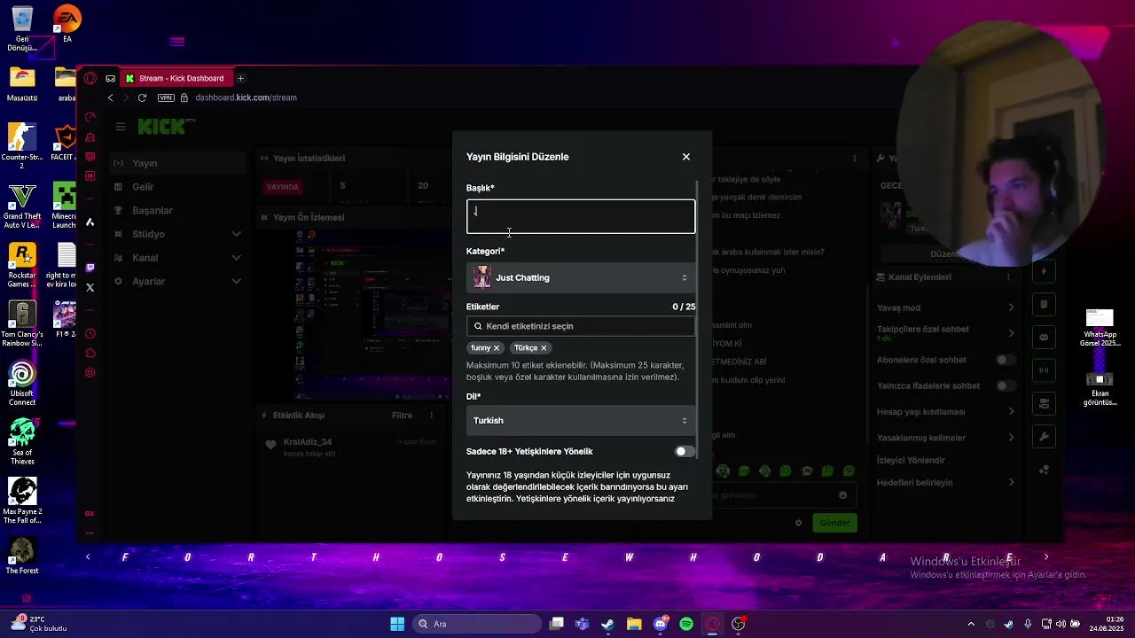Toggle Abonelere özel sohbet switch
This screenshot has width=1135, height=638.
[x=1005, y=360]
